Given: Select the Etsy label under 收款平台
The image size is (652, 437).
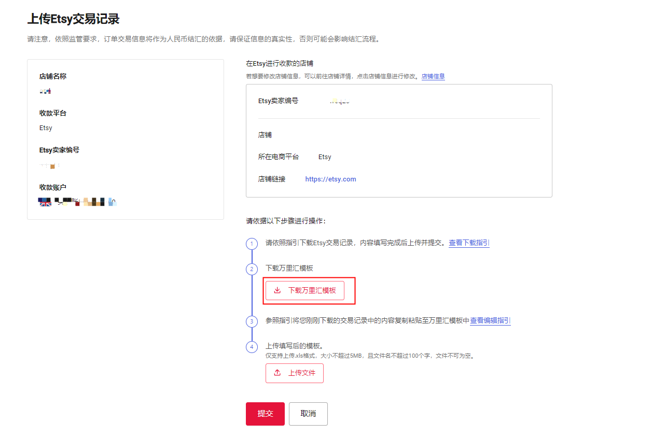Looking at the screenshot, I should [46, 128].
